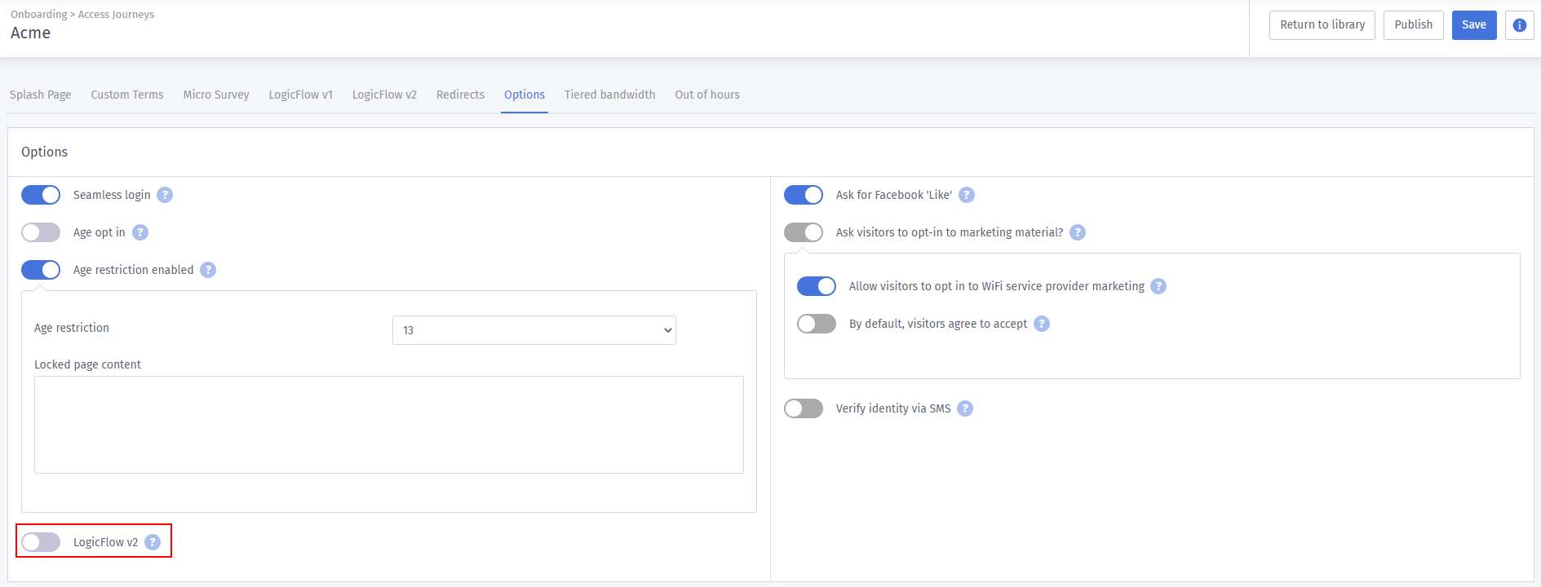Screen dimensions: 1541x587
Task: Click Return to library button
Action: 1322,25
